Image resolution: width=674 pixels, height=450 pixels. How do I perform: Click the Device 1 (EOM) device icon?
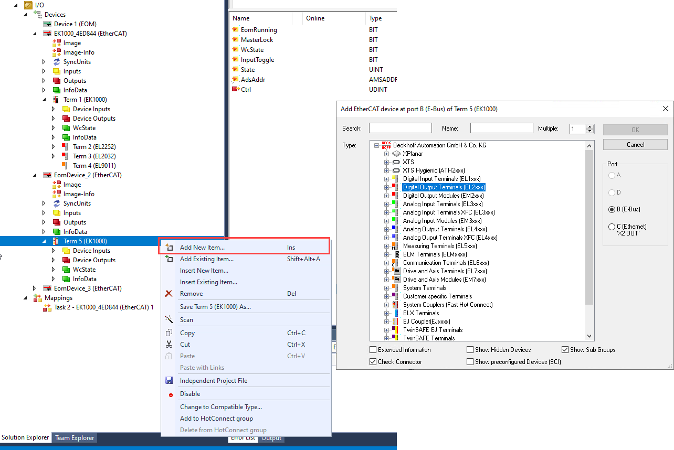point(47,24)
